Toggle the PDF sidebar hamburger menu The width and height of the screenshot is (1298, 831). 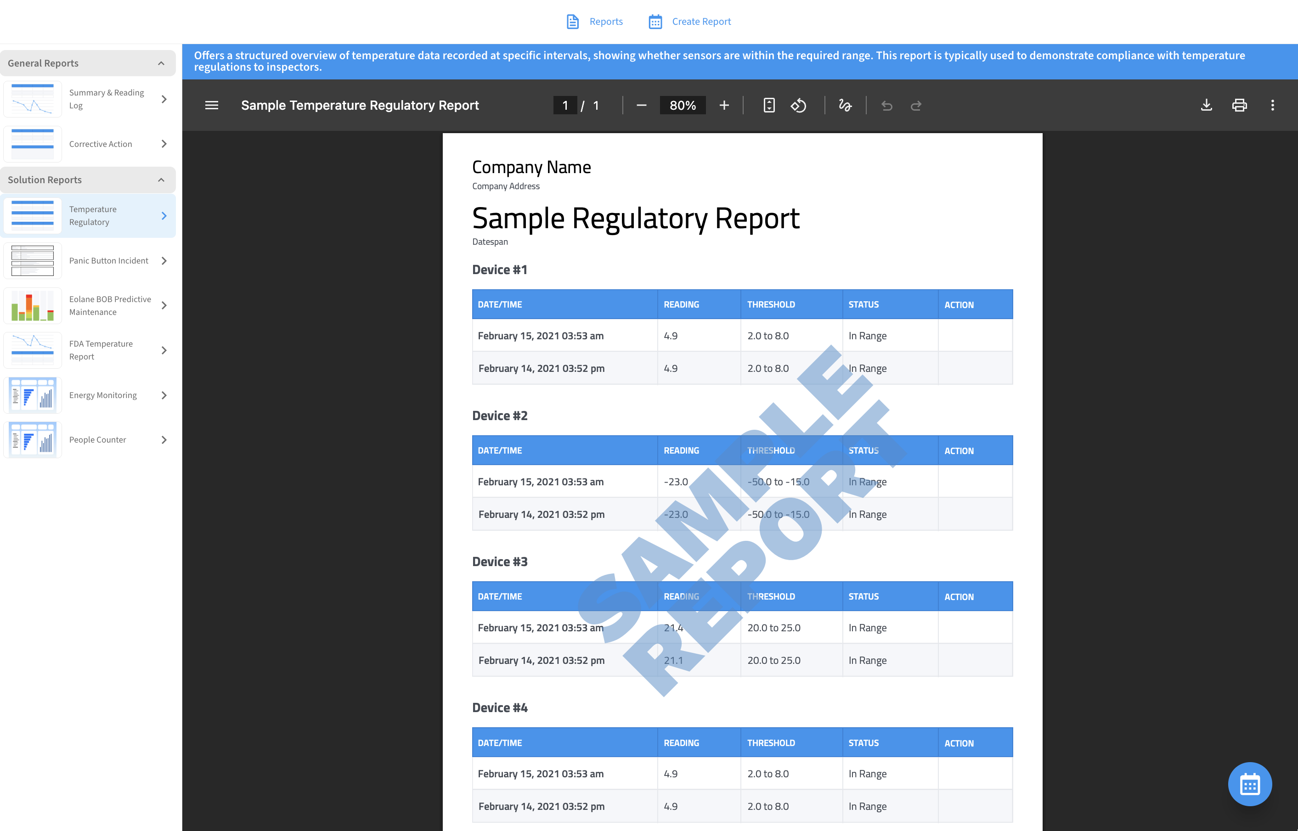point(212,105)
